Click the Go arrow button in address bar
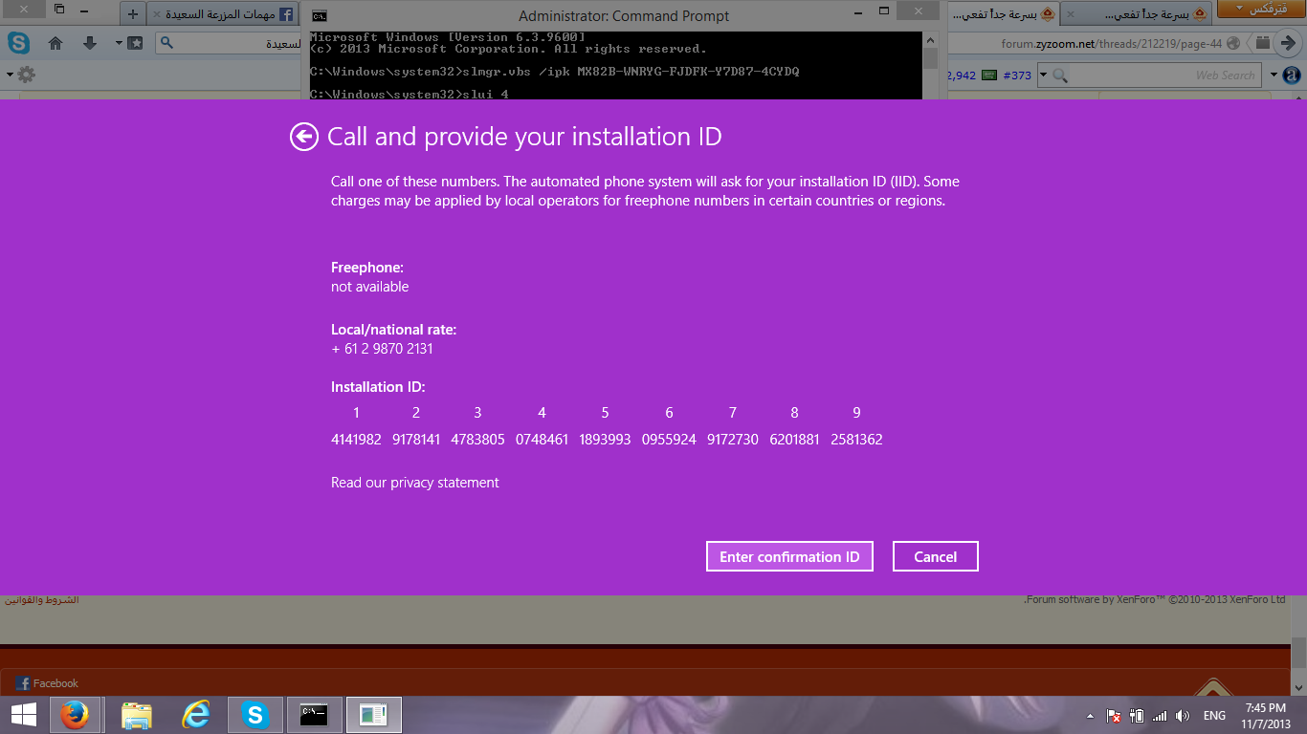The image size is (1307, 734). [x=1288, y=43]
